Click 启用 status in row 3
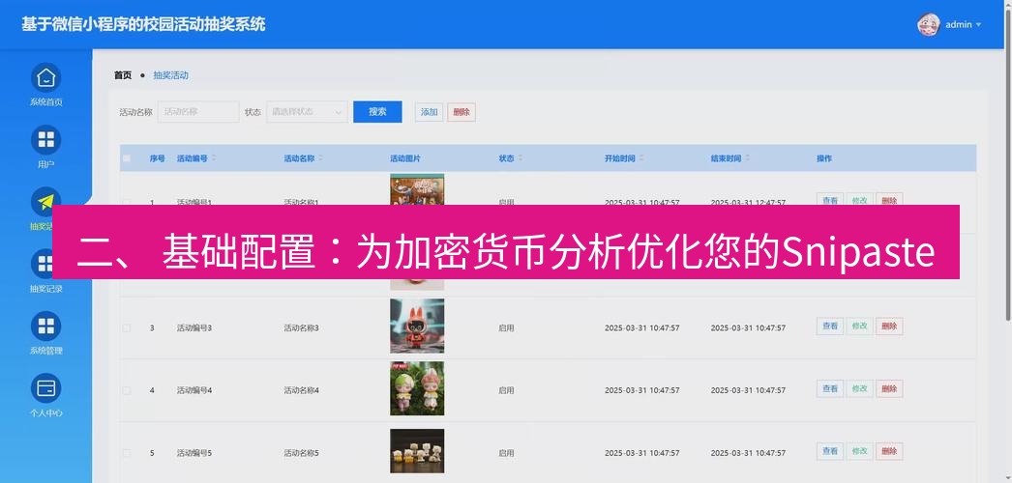This screenshot has height=483, width=1012. coord(507,327)
